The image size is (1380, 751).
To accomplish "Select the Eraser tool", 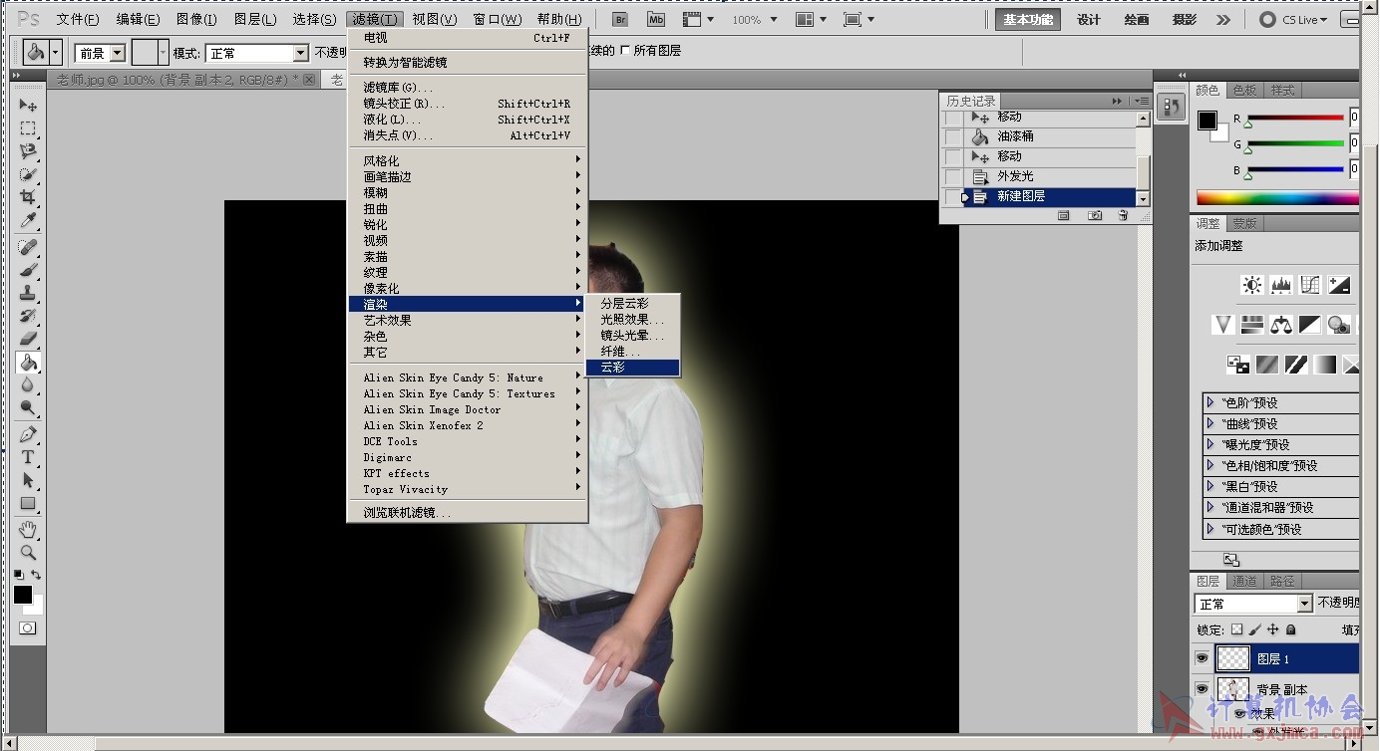I will pos(28,339).
